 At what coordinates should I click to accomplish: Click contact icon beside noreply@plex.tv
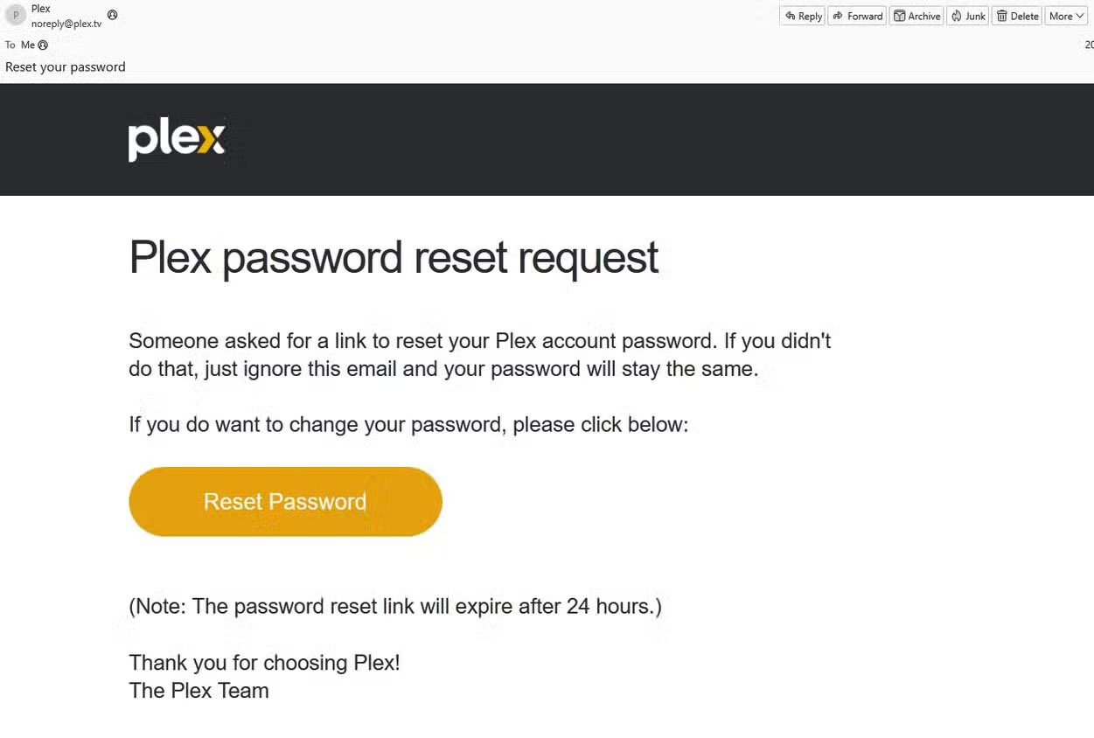point(112,15)
